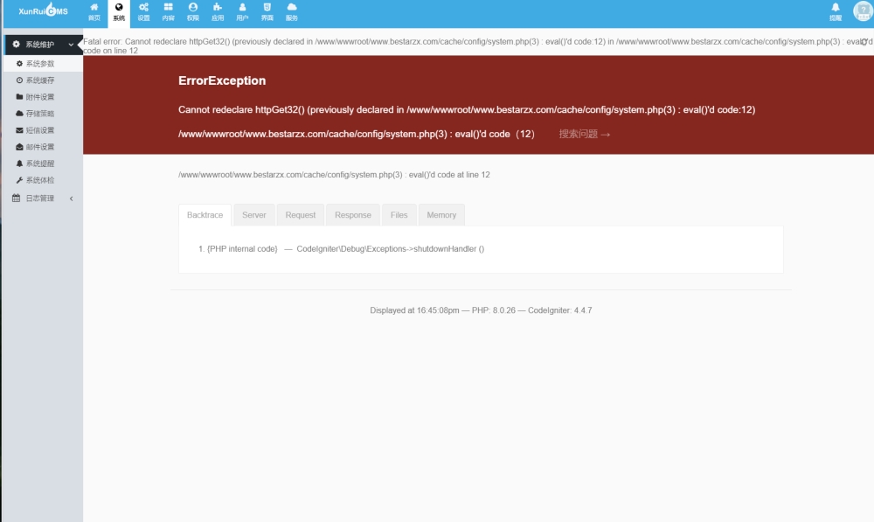Viewport: 874px width, 522px height.
Task: Switch to the Request tab
Action: point(301,215)
